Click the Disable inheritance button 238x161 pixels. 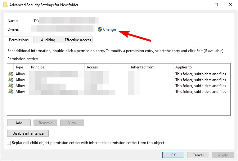[x=28, y=133]
